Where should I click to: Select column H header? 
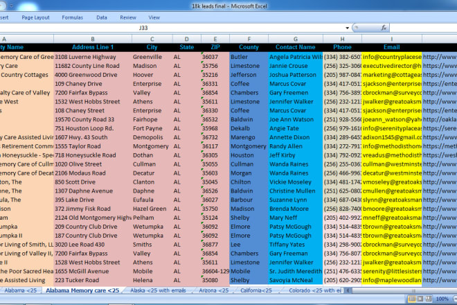pyautogui.click(x=342, y=39)
